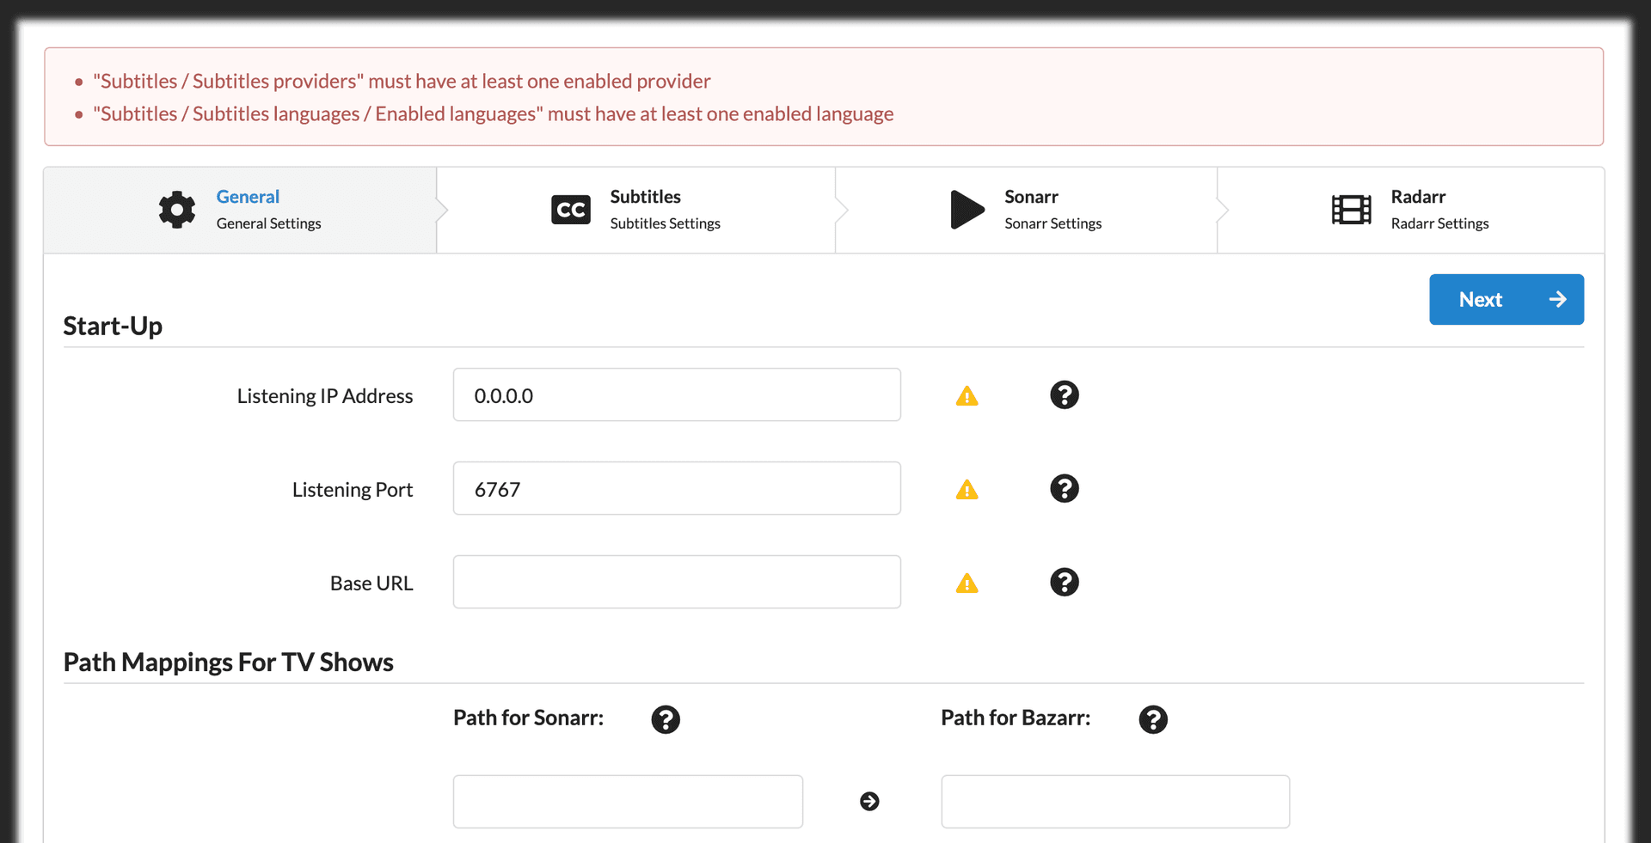Viewport: 1651px width, 843px height.
Task: Click the warning icon beside Listening IP Address
Action: coord(967,395)
